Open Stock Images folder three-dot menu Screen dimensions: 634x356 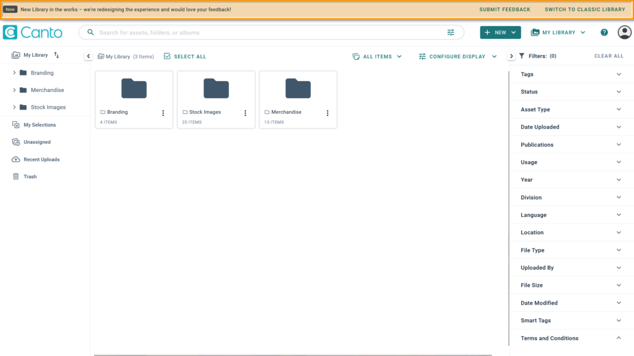[245, 113]
